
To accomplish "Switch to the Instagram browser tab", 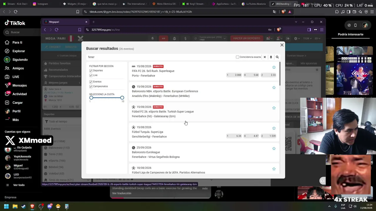I will point(44,4).
